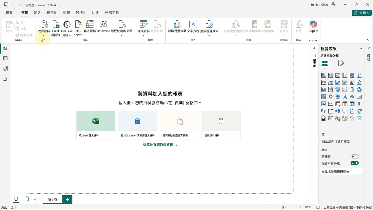The image size is (373, 210).
Task: Switch to table view in left sidebar
Action: (x=5, y=59)
